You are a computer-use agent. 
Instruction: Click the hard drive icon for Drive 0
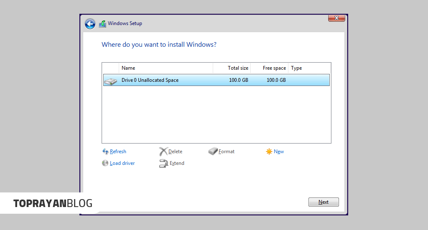[x=110, y=81]
